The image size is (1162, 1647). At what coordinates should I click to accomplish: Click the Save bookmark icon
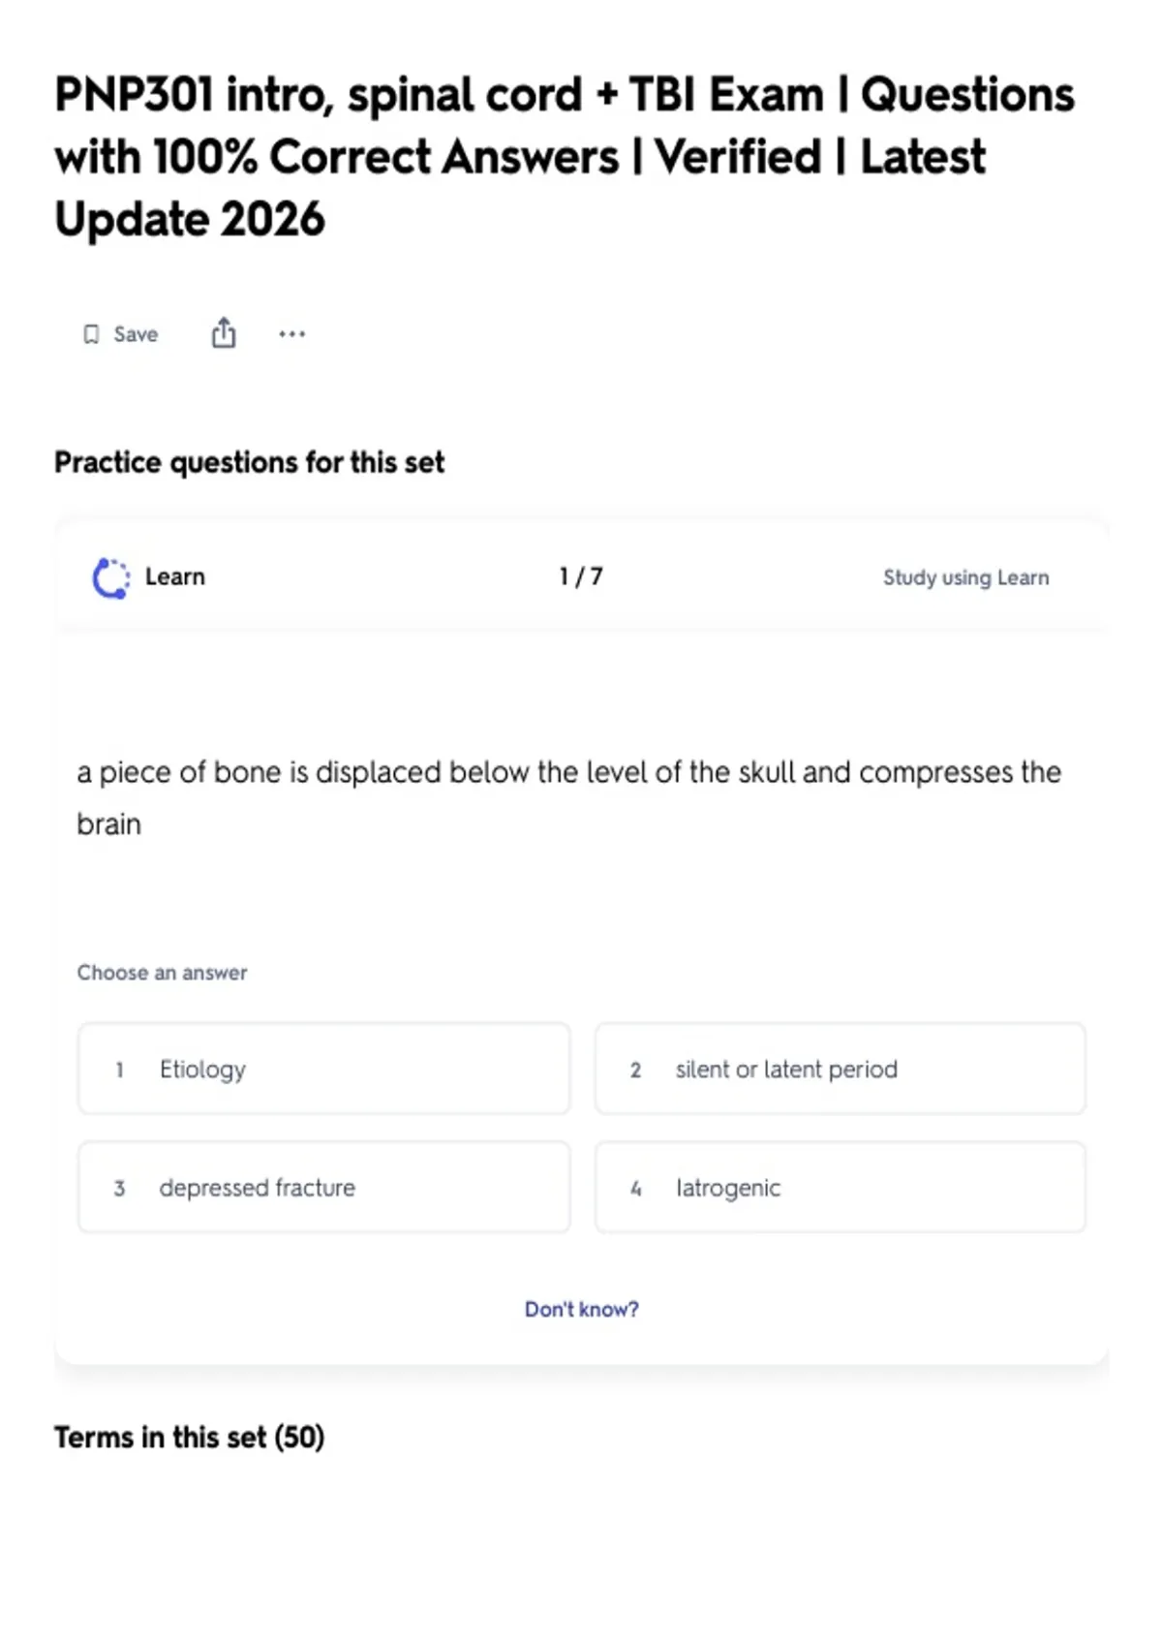point(91,334)
